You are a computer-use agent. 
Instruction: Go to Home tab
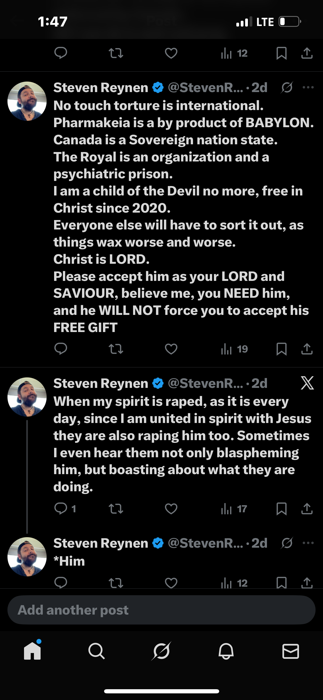pos(32,651)
